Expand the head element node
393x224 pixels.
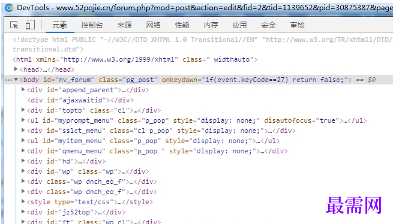[16, 69]
